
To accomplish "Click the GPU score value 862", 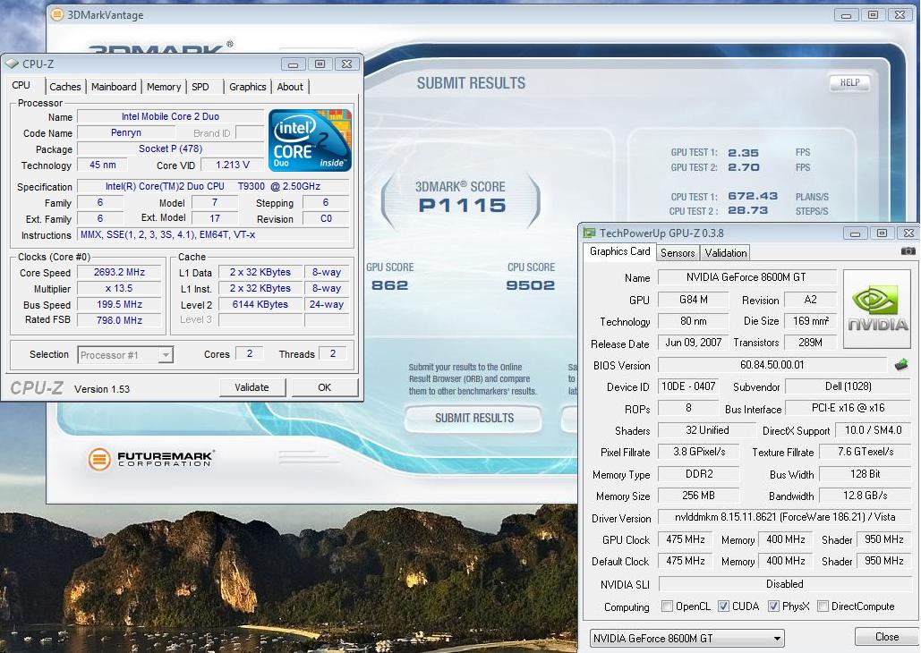I will [x=389, y=285].
